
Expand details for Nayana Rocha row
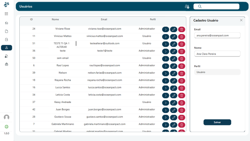coord(165,80)
